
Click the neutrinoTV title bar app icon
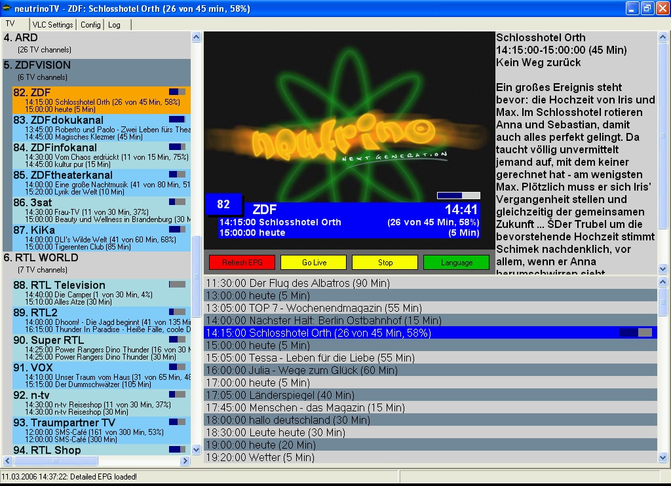(x=7, y=8)
